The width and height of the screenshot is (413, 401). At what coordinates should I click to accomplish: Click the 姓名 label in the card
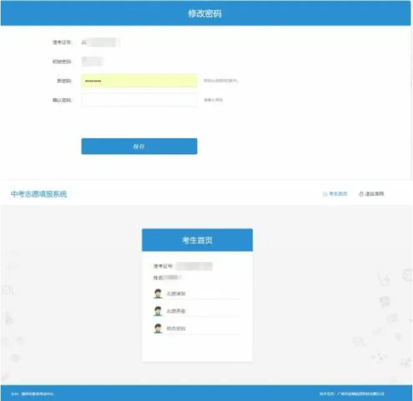(158, 278)
